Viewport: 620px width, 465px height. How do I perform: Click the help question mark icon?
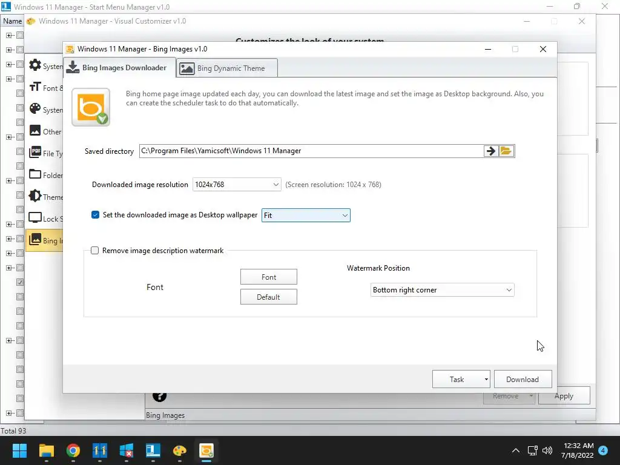tap(159, 397)
